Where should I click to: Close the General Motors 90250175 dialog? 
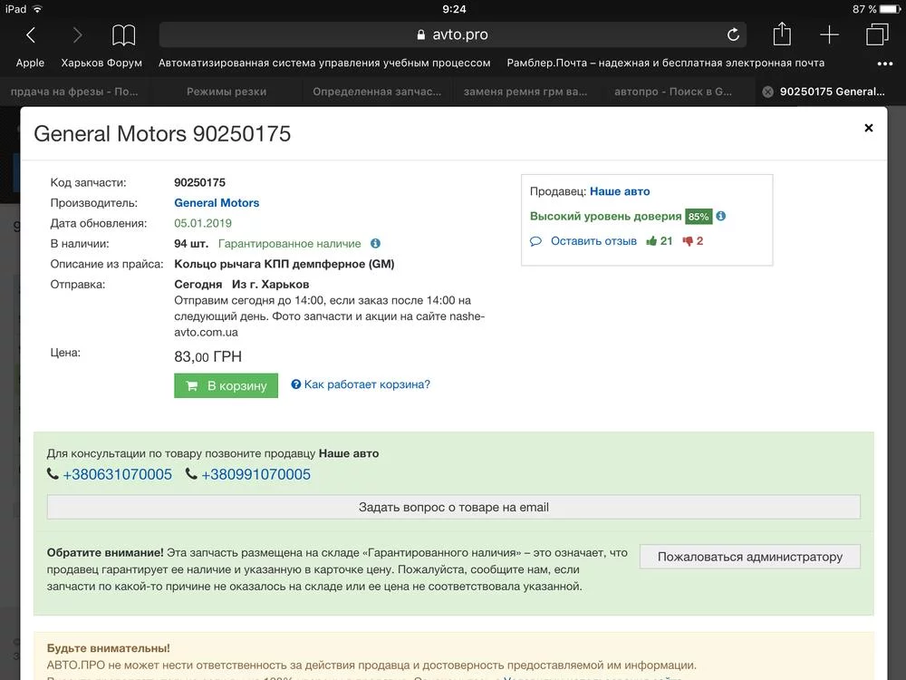(x=869, y=128)
